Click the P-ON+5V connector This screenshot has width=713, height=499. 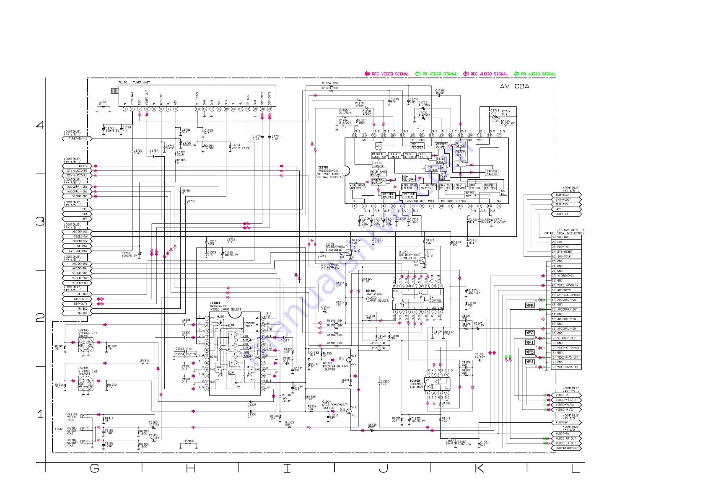pos(566,422)
